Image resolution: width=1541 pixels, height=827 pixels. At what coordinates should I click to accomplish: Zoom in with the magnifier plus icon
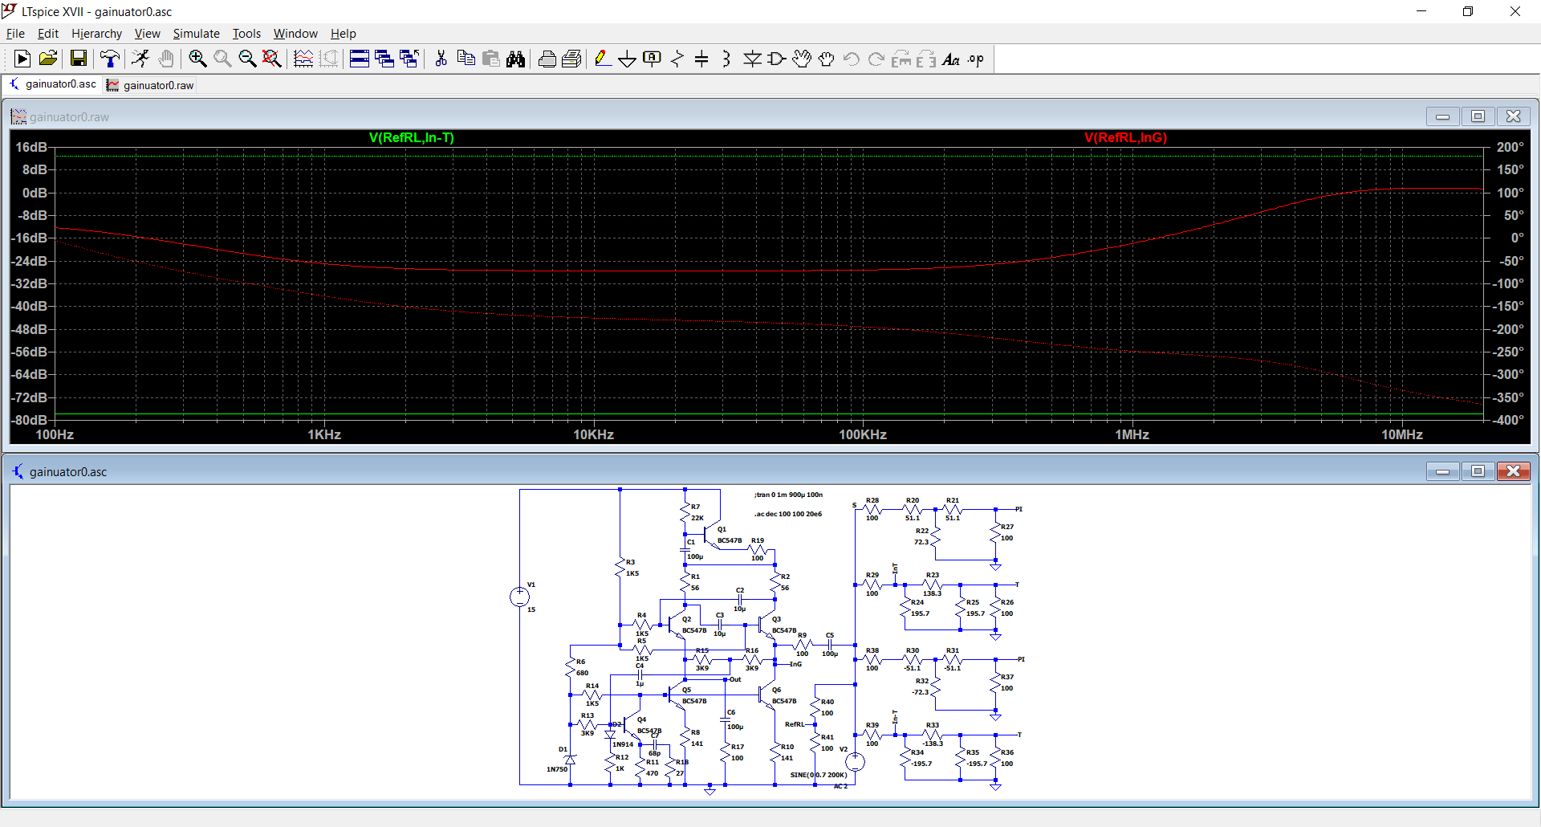(x=197, y=59)
